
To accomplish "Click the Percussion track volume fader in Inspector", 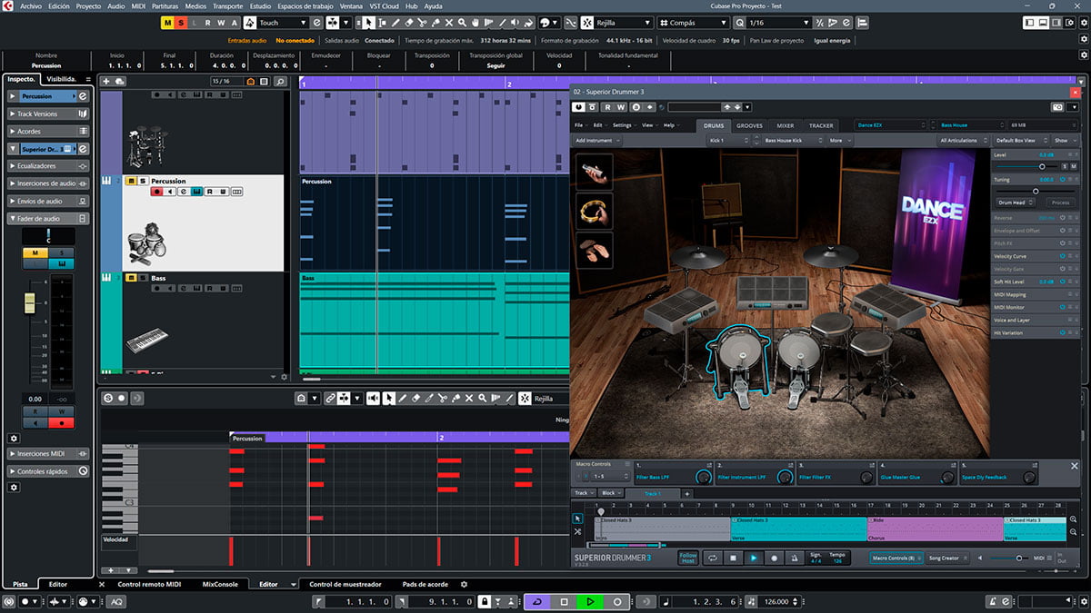I will point(29,302).
